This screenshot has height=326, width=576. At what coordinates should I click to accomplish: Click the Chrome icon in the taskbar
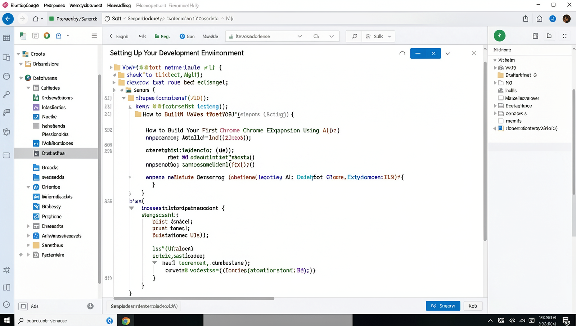[126, 321]
